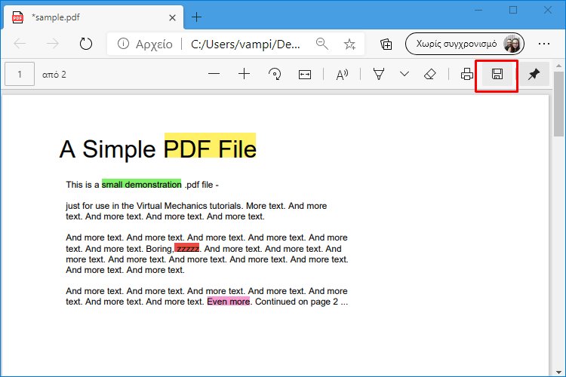Pin the PDF toolbar
Image resolution: width=566 pixels, height=377 pixels.
(x=534, y=74)
